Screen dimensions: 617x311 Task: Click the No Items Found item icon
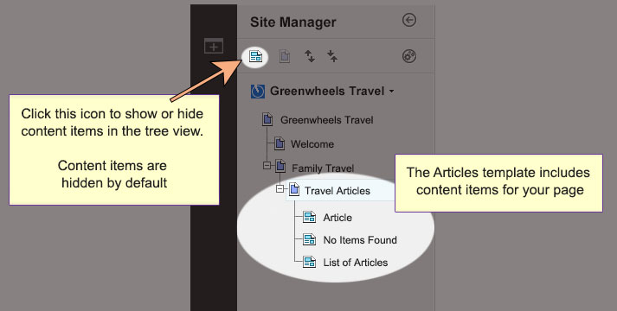tap(309, 239)
